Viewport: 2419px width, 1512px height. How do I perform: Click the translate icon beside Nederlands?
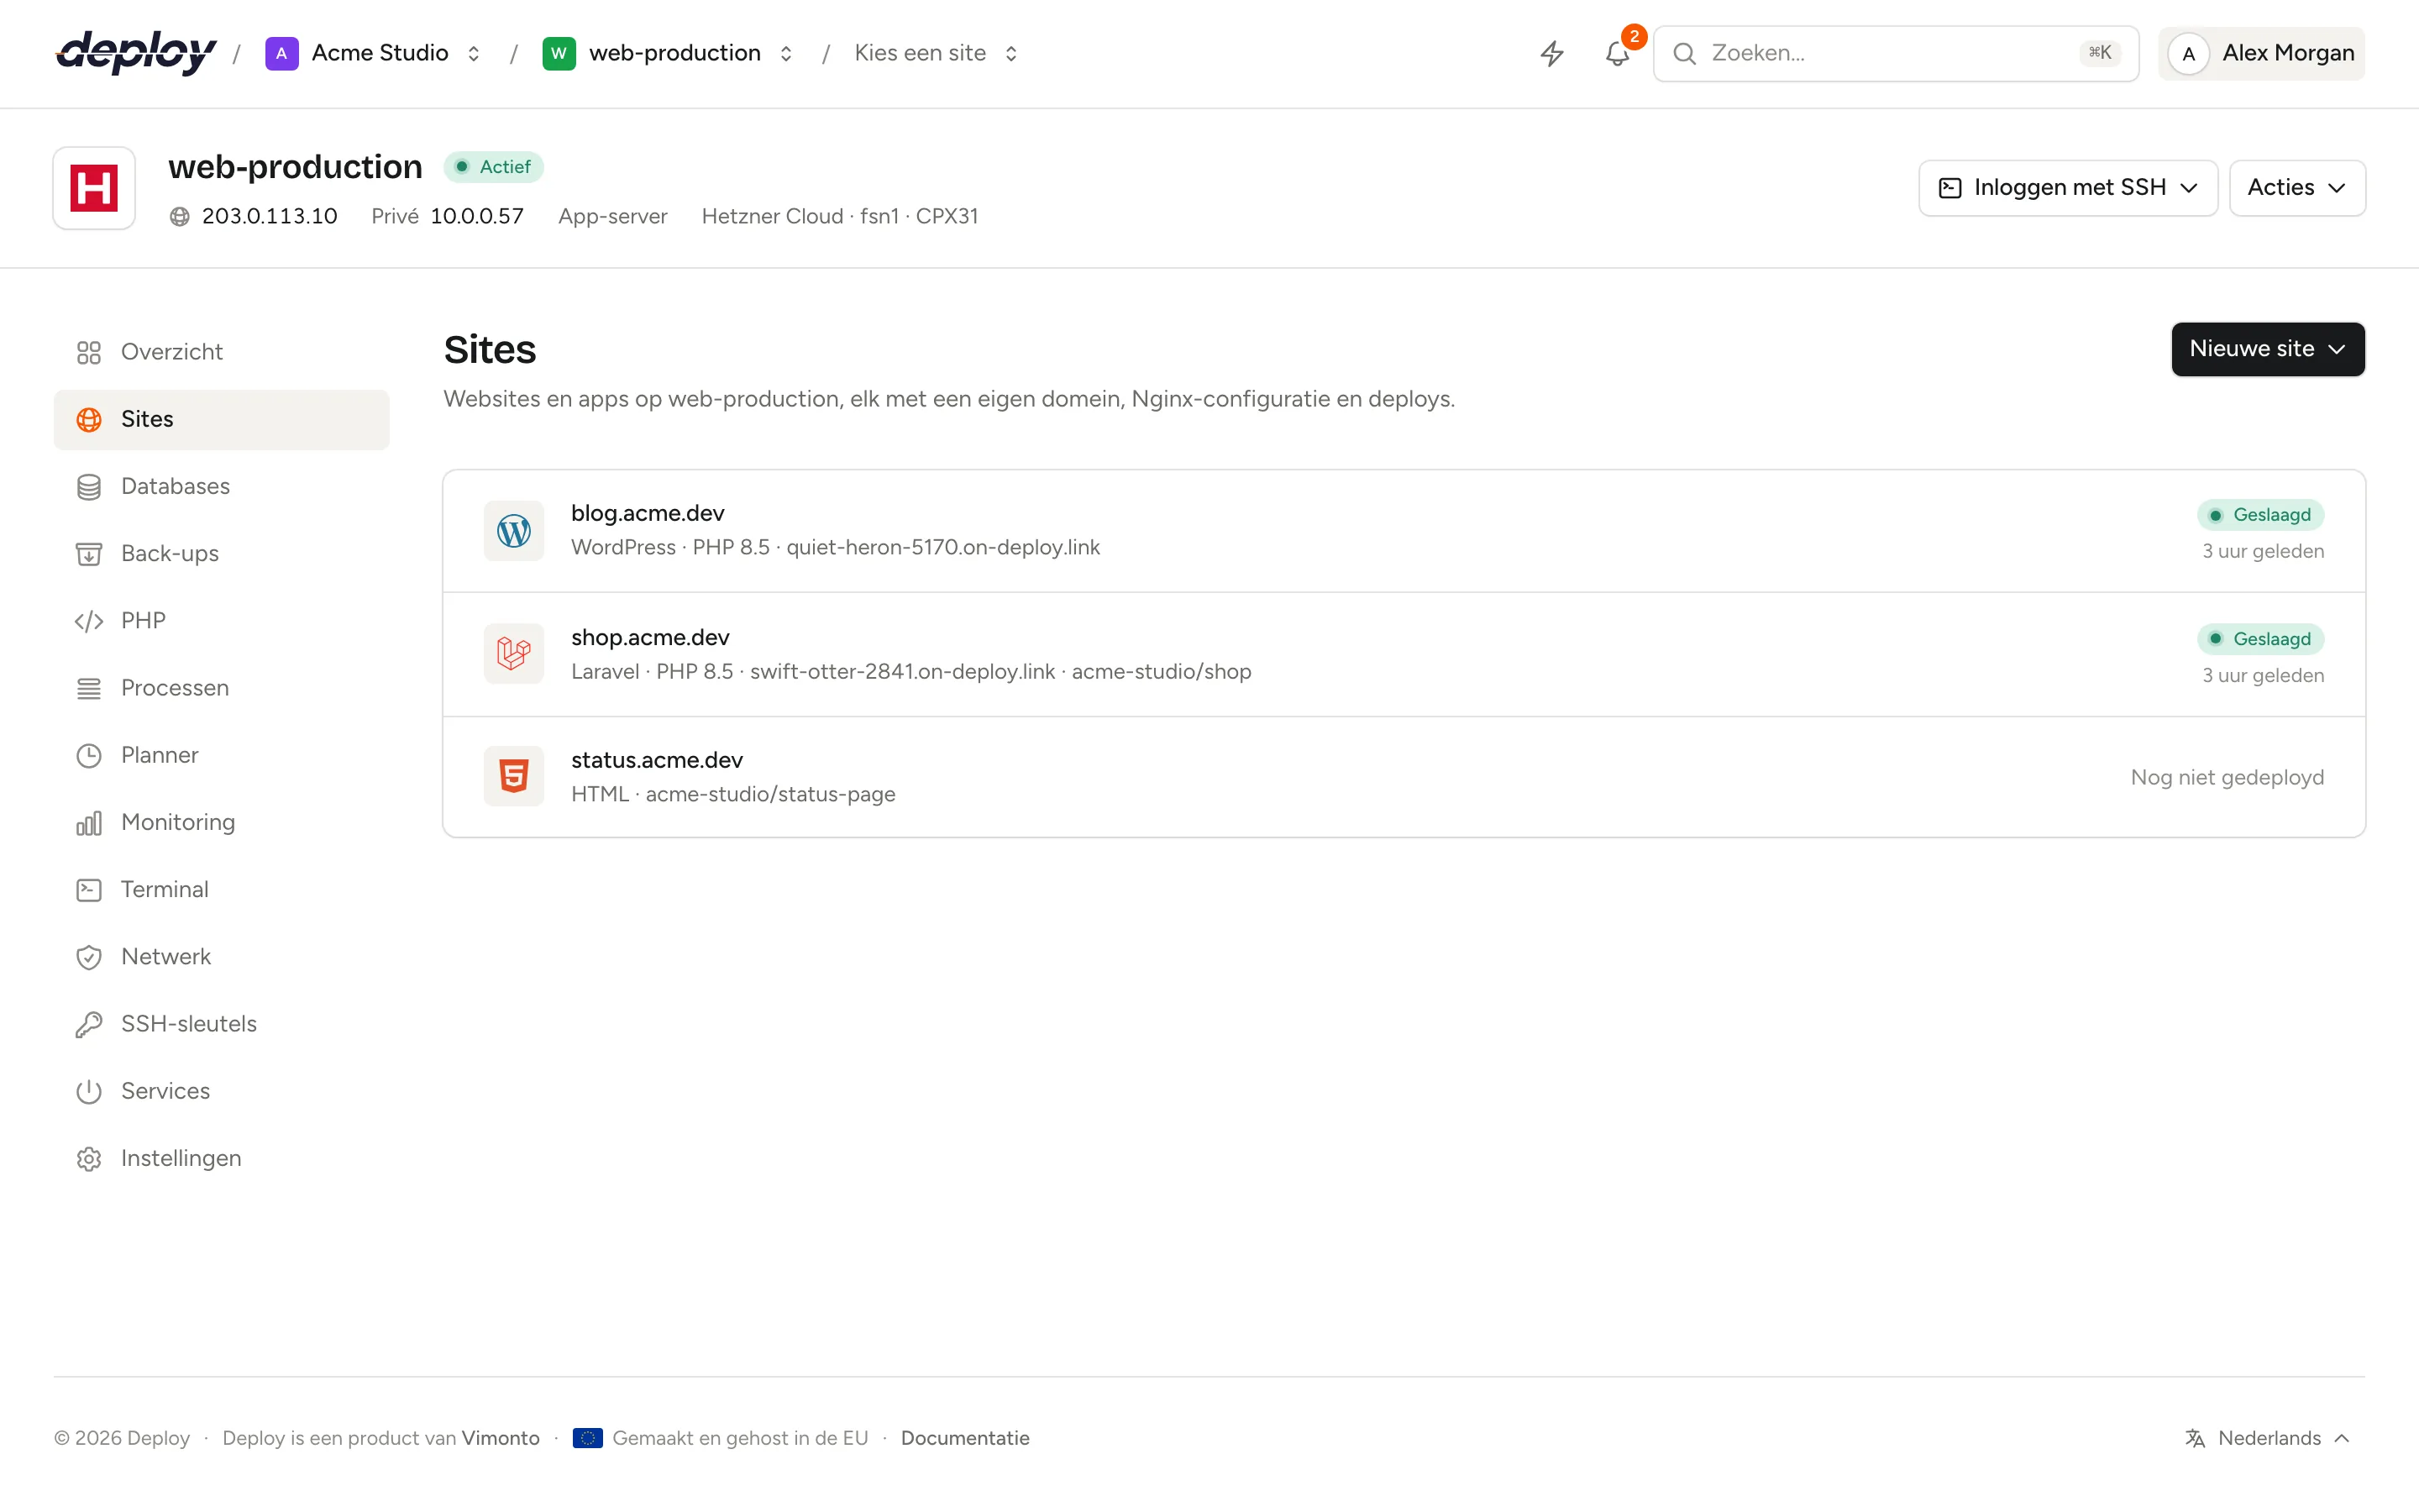(x=2195, y=1438)
